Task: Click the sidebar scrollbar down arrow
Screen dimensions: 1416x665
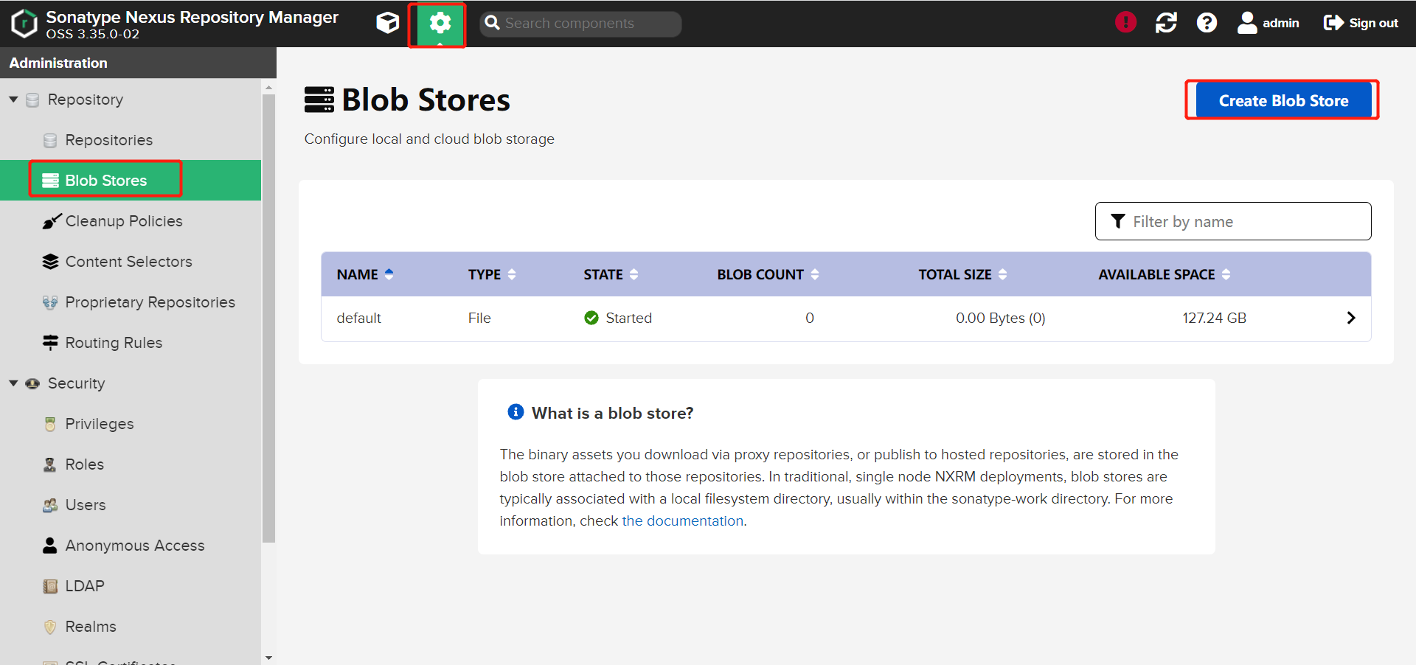Action: click(x=268, y=658)
